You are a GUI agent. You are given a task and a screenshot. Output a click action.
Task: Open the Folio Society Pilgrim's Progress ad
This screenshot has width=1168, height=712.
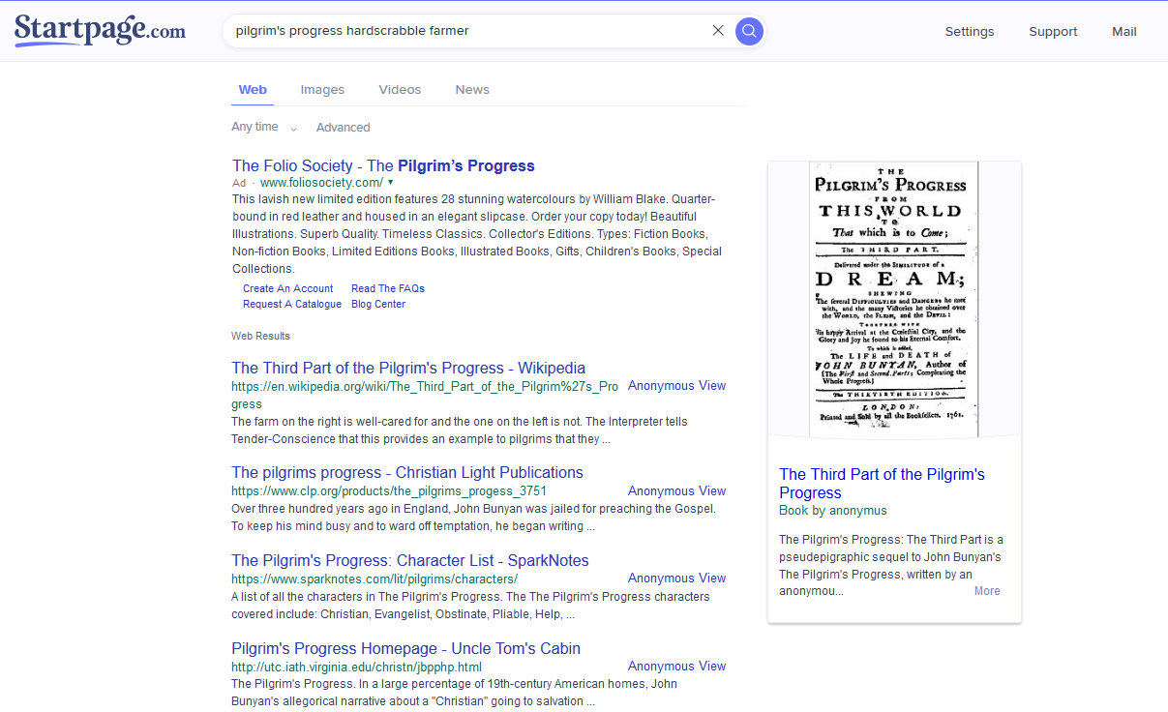pyautogui.click(x=383, y=165)
